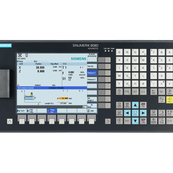The width and height of the screenshot is (173, 173).
Task: Hit the HELP info key
Action: [119, 121]
